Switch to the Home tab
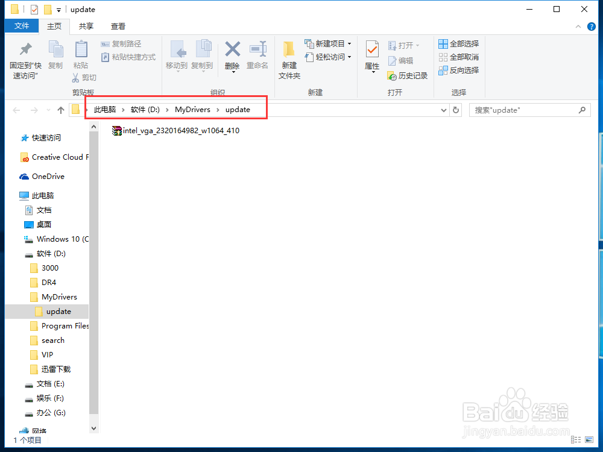The height and width of the screenshot is (452, 603). coord(54,26)
